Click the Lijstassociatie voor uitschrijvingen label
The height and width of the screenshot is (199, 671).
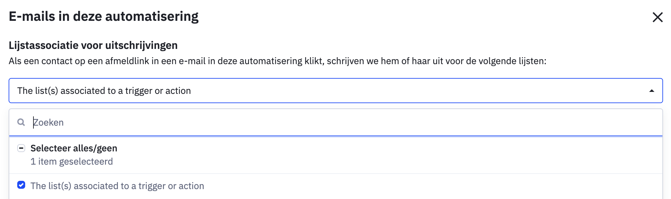point(93,45)
